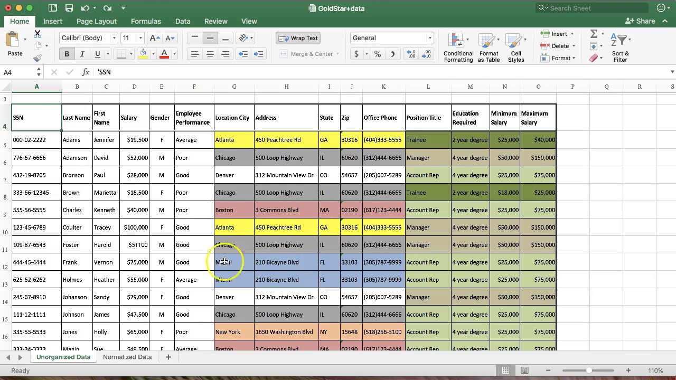Screen dimensions: 676x380
Task: Open Sort & Filter
Action: (620, 47)
